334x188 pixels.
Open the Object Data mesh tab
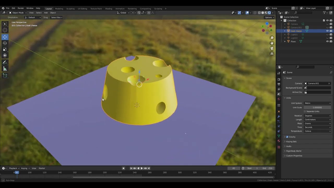point(279,136)
